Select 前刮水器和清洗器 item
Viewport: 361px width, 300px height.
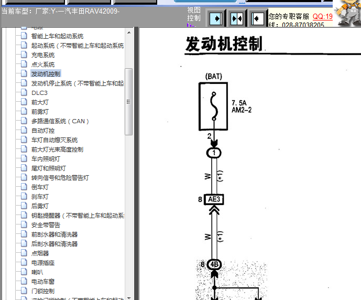[54, 234]
